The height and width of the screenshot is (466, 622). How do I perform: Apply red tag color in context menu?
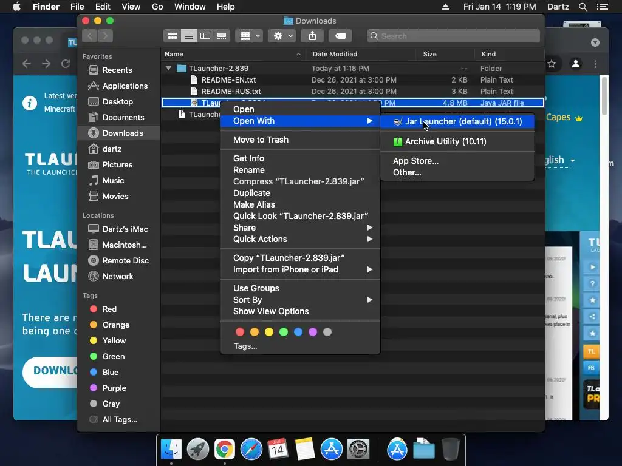240,332
